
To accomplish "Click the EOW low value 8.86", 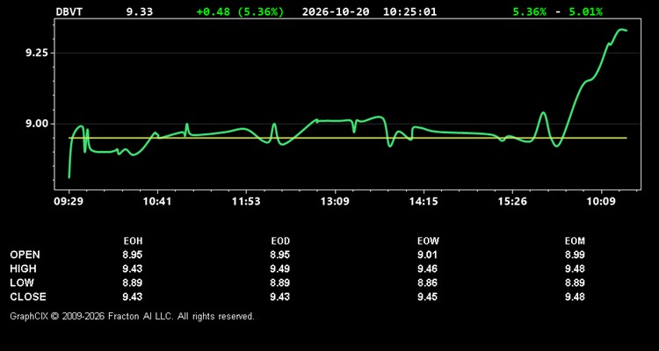I will tap(427, 283).
